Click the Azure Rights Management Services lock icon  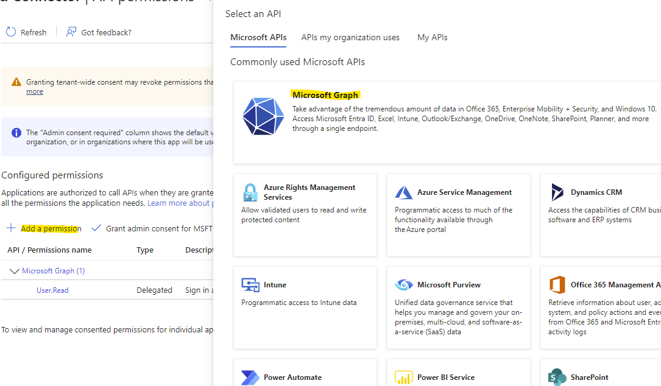[250, 192]
